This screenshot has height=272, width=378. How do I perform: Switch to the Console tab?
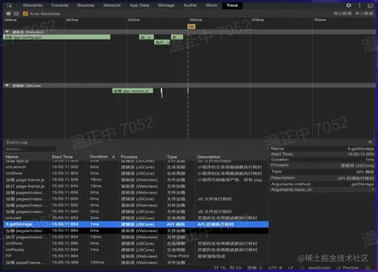(60, 6)
